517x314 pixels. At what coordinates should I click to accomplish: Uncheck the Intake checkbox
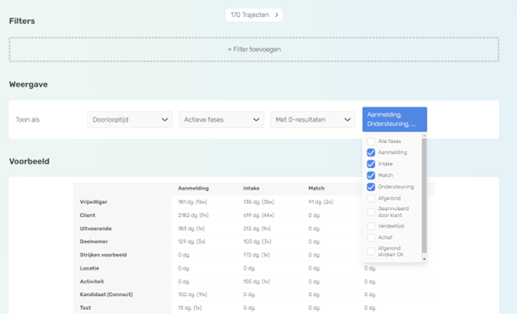[371, 164]
